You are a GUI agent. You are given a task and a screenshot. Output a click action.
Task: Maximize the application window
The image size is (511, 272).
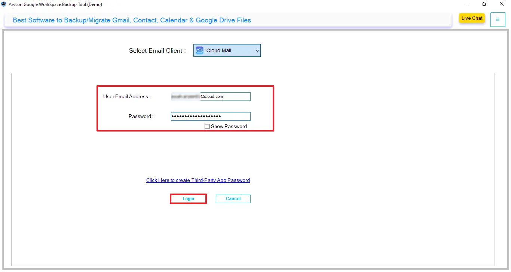click(x=484, y=4)
